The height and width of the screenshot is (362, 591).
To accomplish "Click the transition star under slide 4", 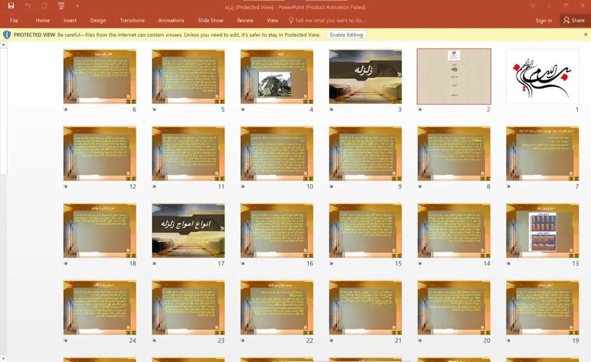I will coord(243,110).
